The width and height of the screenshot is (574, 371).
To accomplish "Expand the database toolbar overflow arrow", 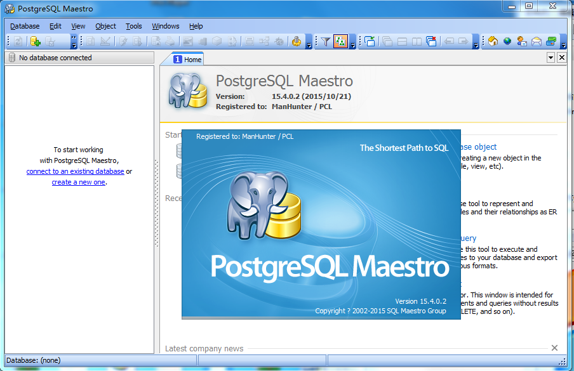I will (74, 42).
